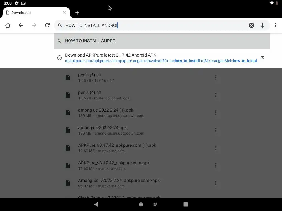Open options for among-us-2022-2-24.apk

(x=216, y=130)
